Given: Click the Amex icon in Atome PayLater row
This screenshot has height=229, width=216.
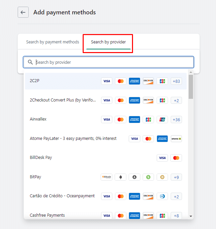Looking at the screenshot, I should [x=162, y=139].
